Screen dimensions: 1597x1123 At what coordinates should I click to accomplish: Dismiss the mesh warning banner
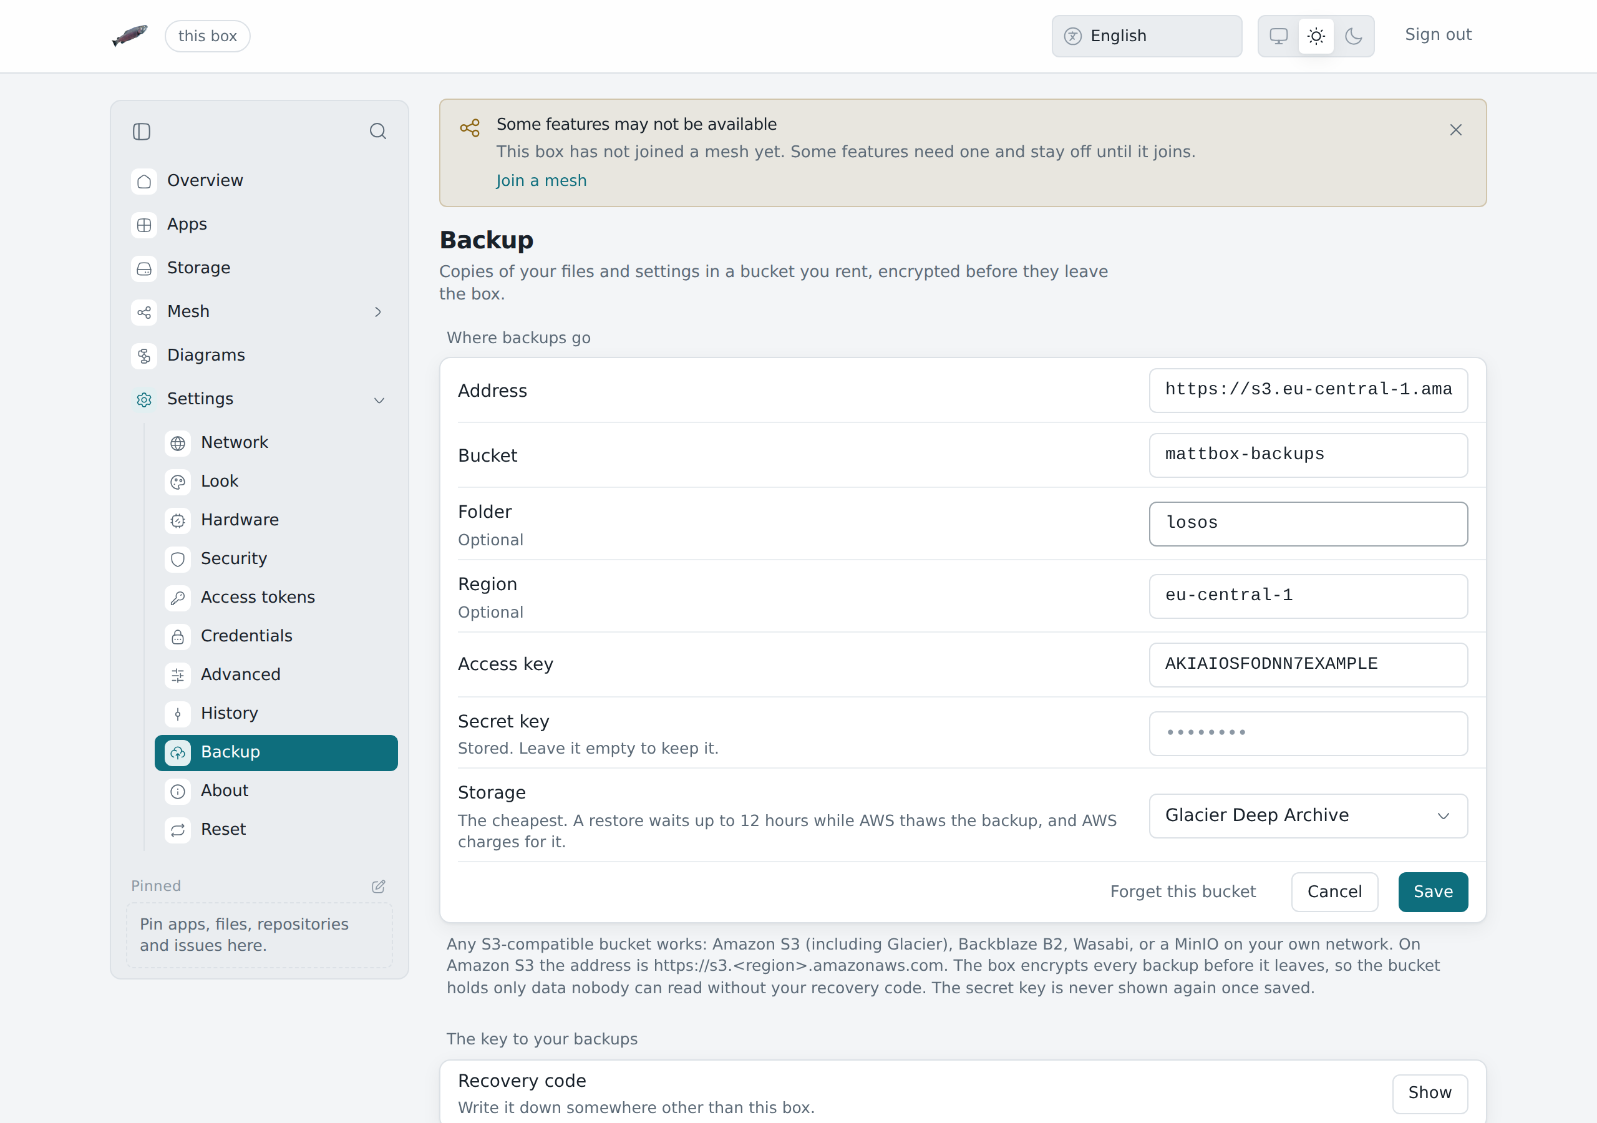click(x=1455, y=130)
